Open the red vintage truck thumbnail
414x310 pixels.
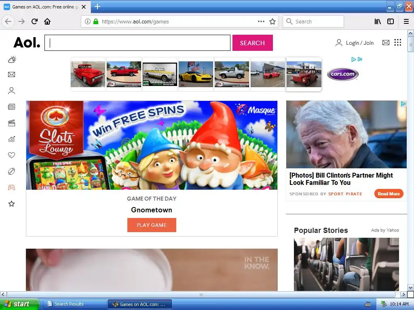pyautogui.click(x=88, y=74)
